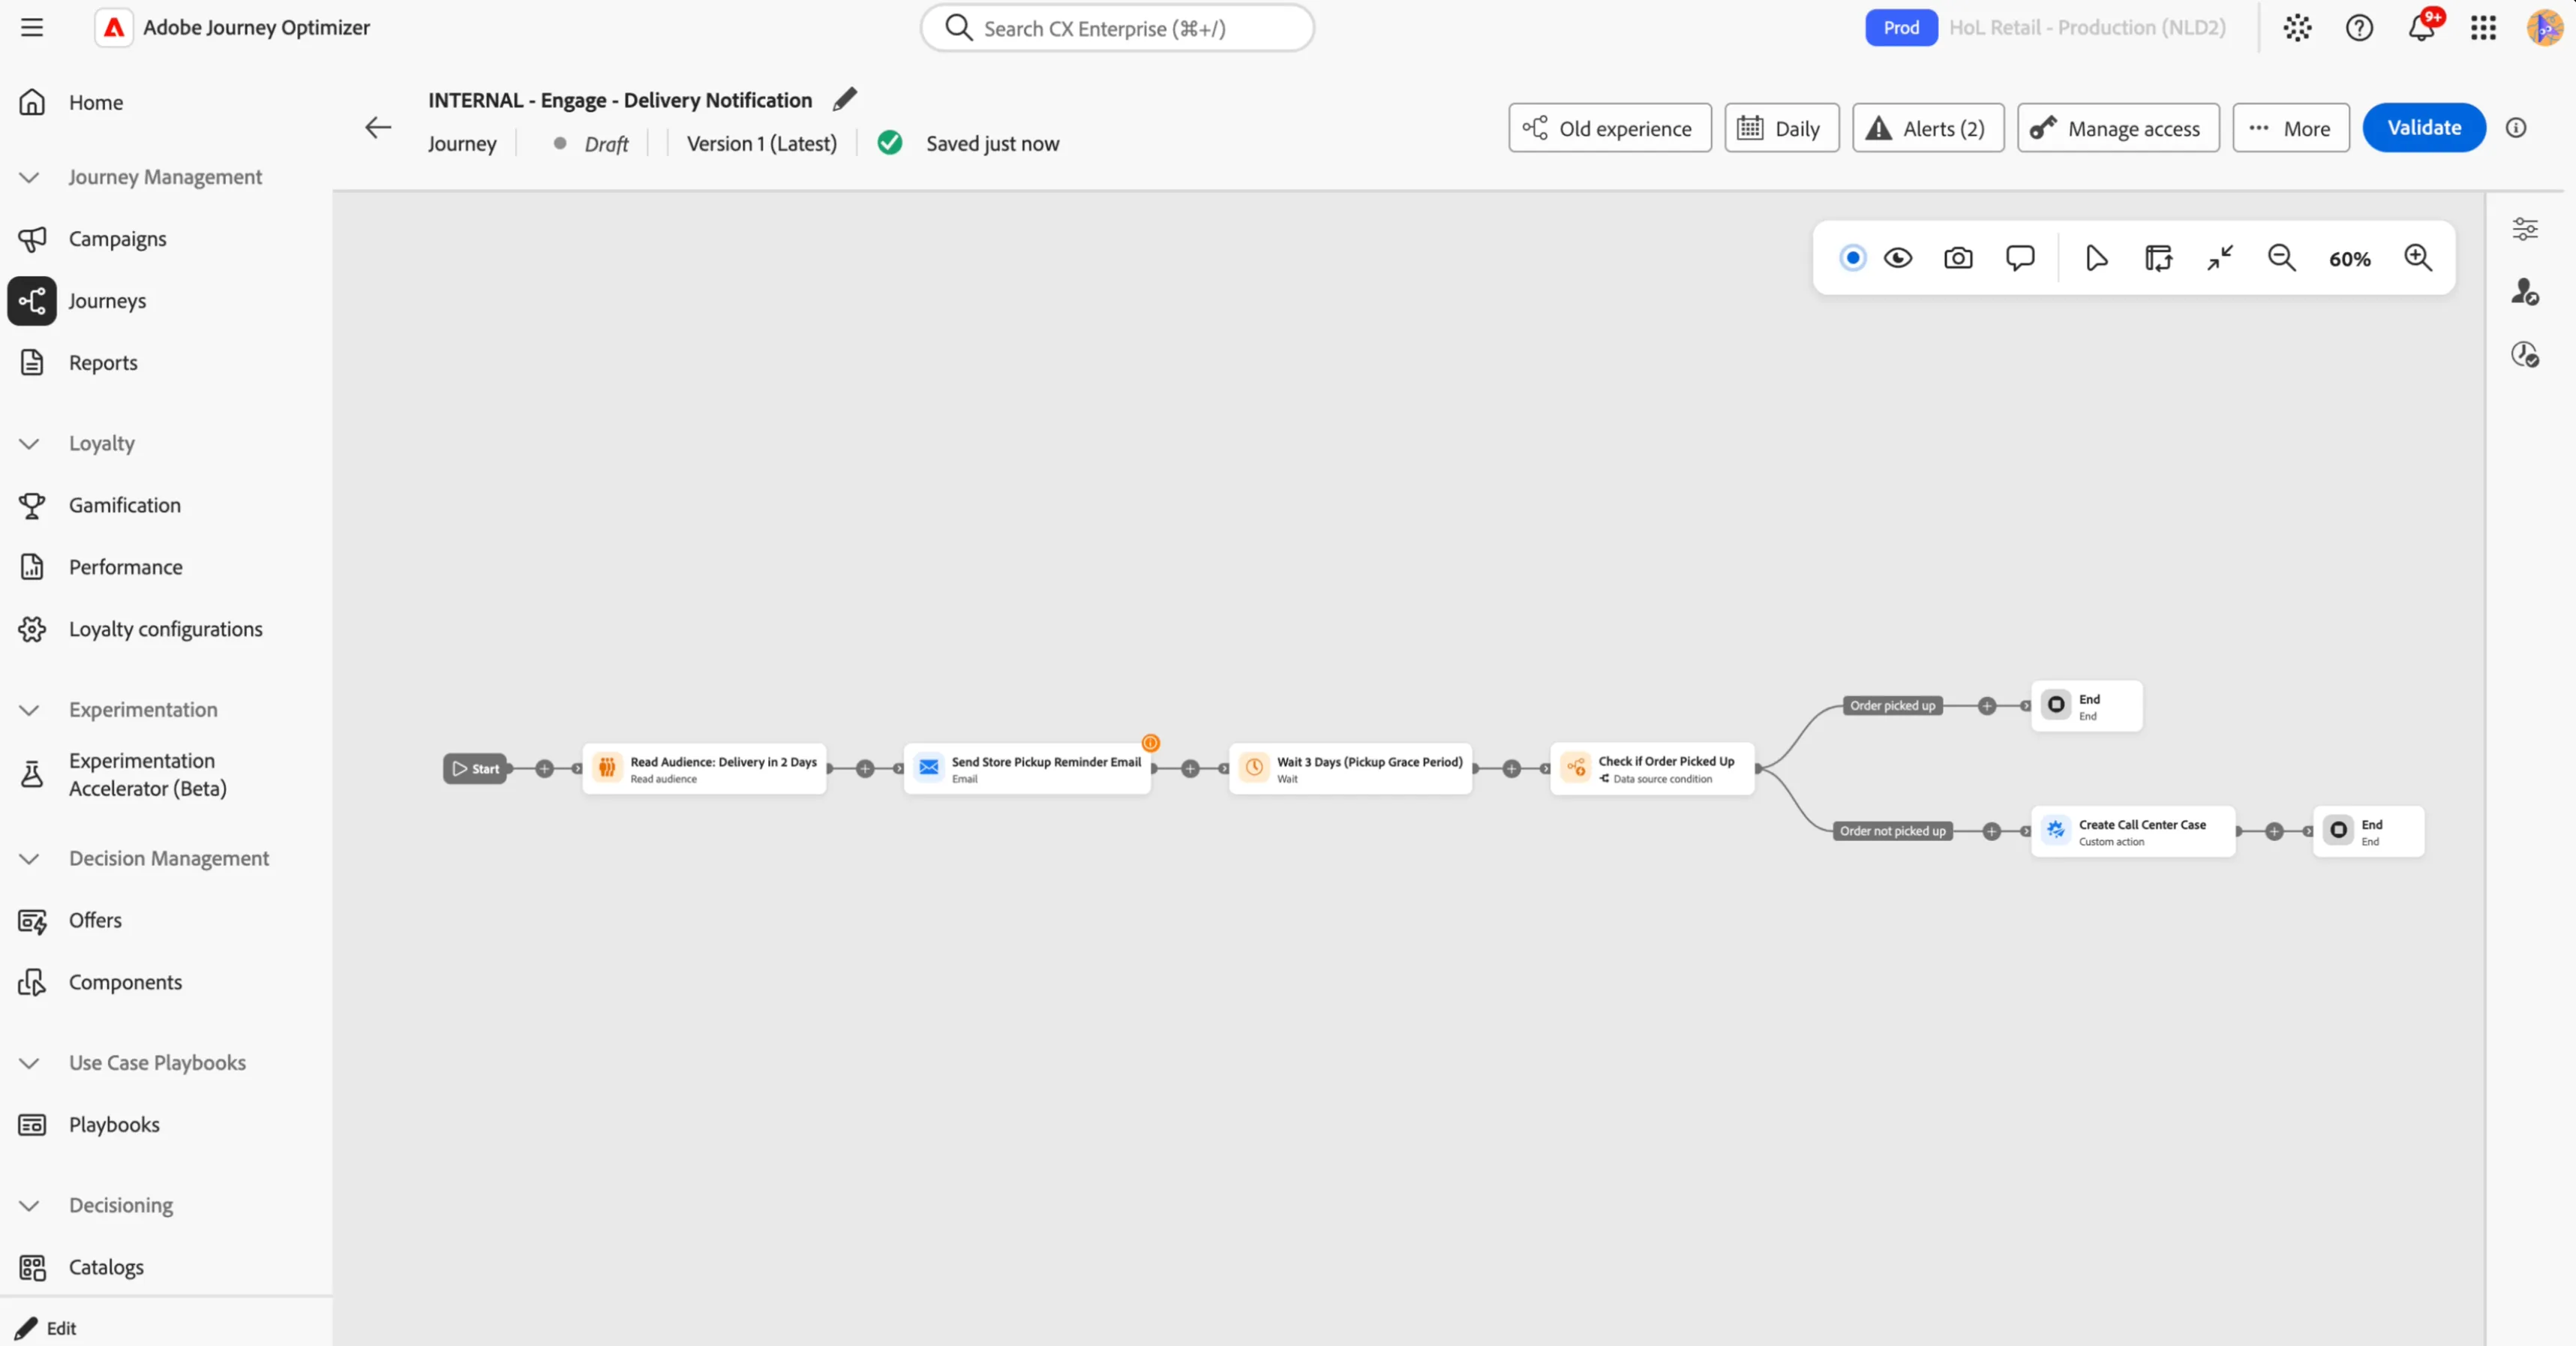The image size is (2576, 1346).
Task: Edit the journey name with pencil icon
Action: point(845,99)
